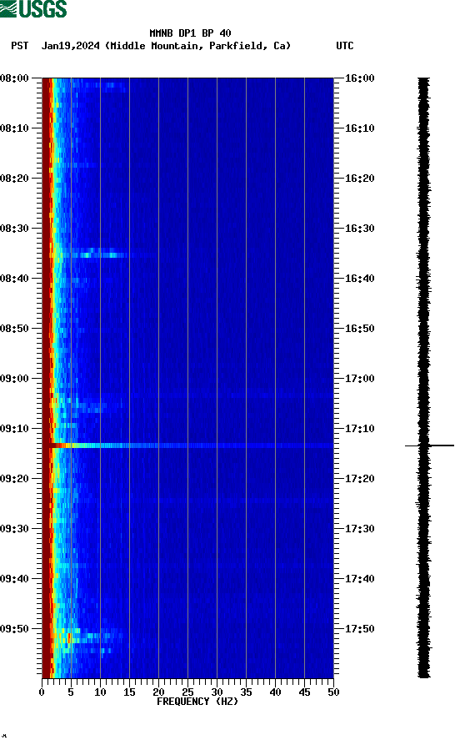The image size is (460, 745).
Task: Click the 16:40 UTC time label
Action: (x=359, y=279)
